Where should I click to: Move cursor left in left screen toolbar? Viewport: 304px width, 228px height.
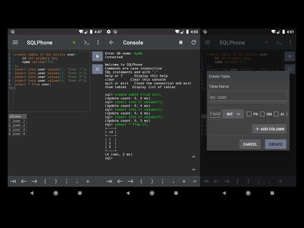[x=23, y=181]
